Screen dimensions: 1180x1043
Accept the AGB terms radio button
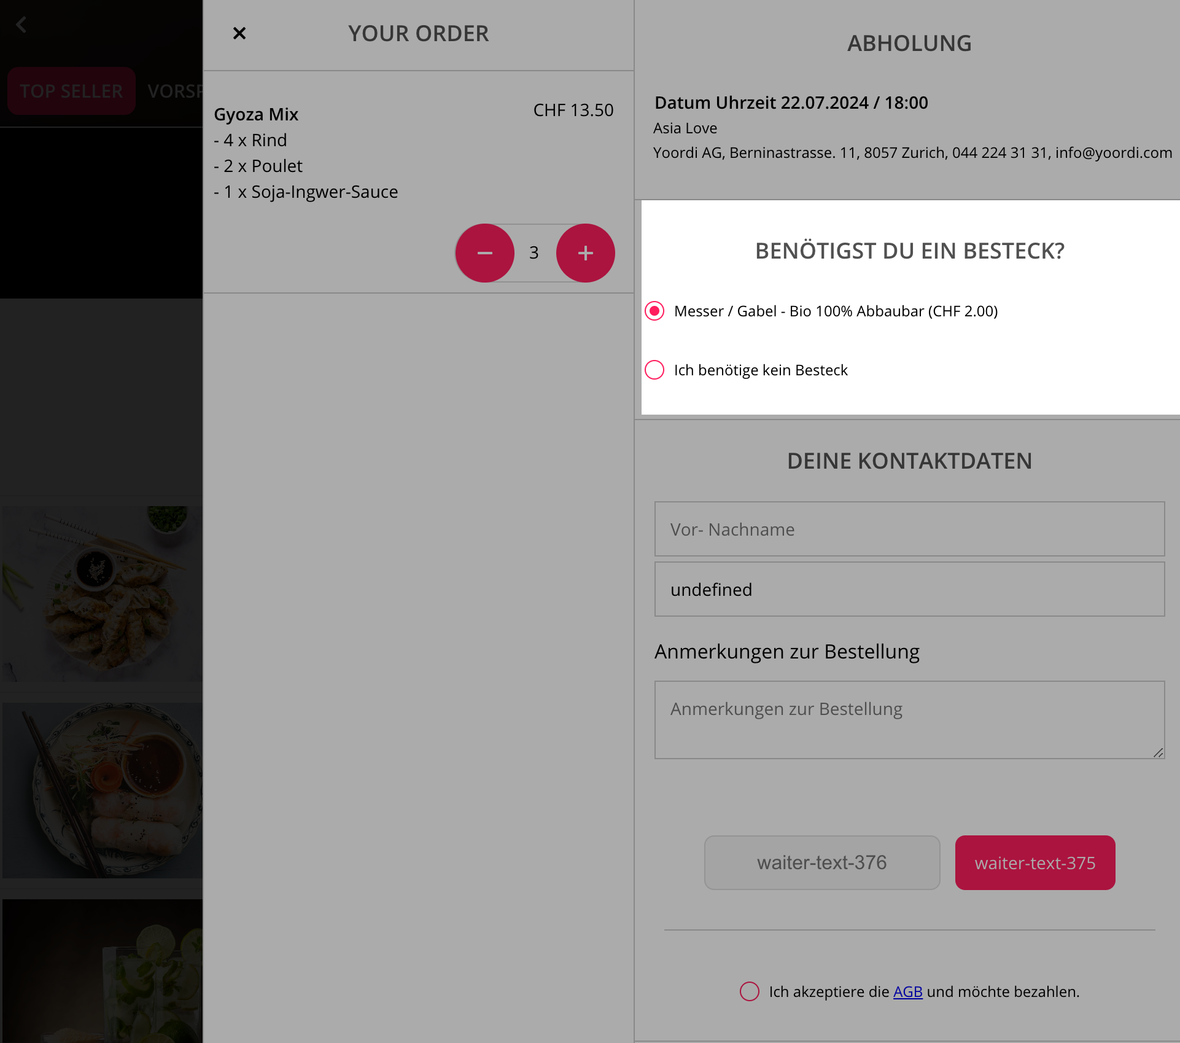[x=750, y=991]
